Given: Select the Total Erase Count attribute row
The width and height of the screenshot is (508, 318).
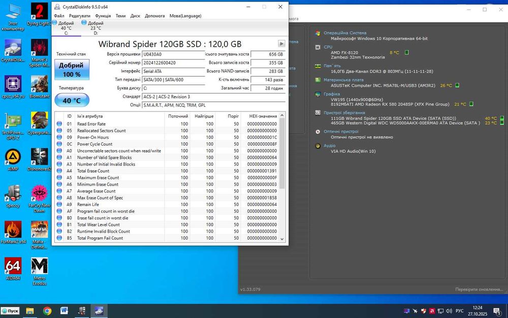Looking at the screenshot, I should pos(167,170).
